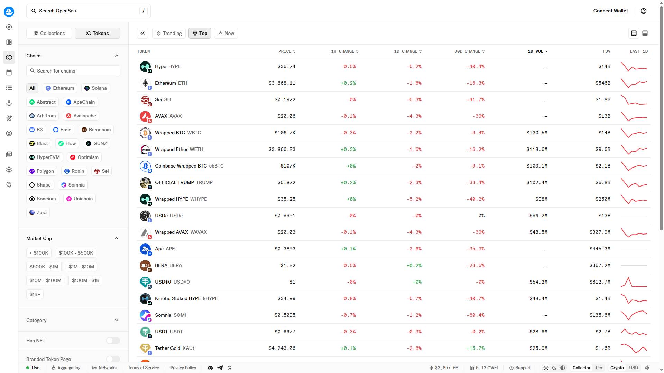
Task: Open the Discover compass icon in sidebar
Action: (x=9, y=27)
